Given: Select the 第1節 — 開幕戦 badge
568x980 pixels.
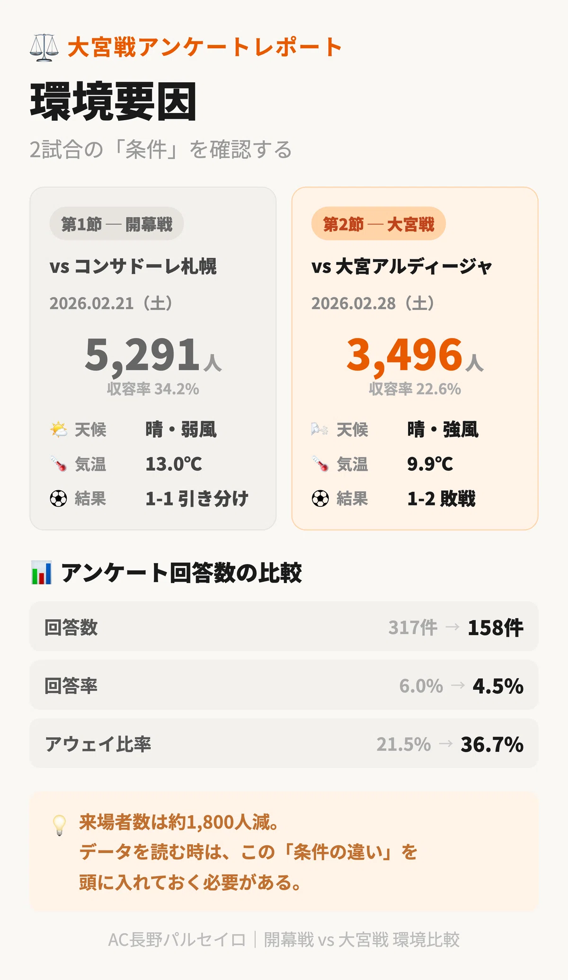Looking at the screenshot, I should pyautogui.click(x=116, y=224).
